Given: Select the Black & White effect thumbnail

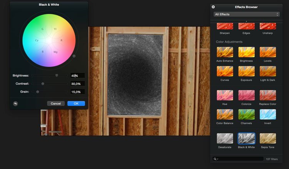Looking at the screenshot, I should (247, 139).
